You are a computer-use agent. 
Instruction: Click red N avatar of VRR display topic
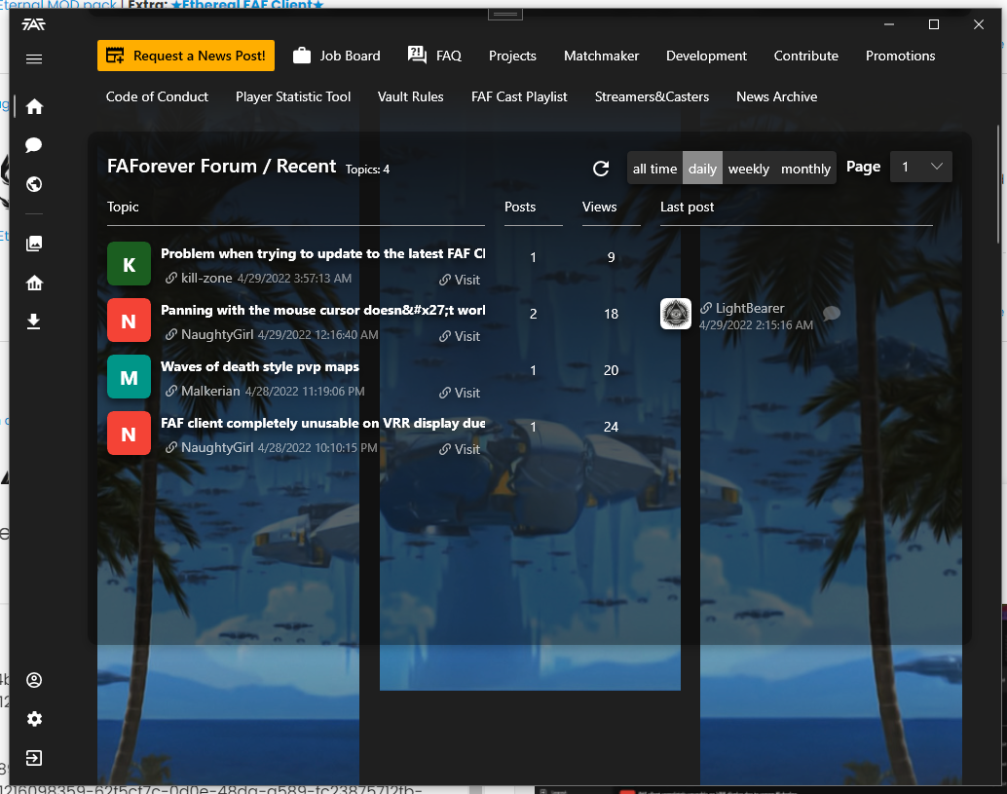click(130, 433)
